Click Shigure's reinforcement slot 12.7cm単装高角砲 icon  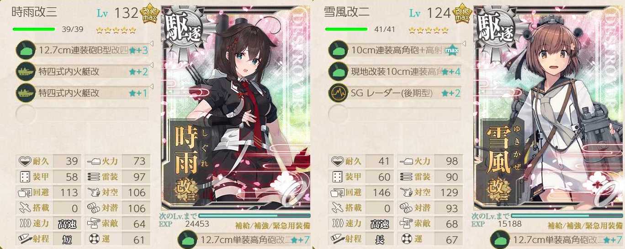[x=187, y=239]
